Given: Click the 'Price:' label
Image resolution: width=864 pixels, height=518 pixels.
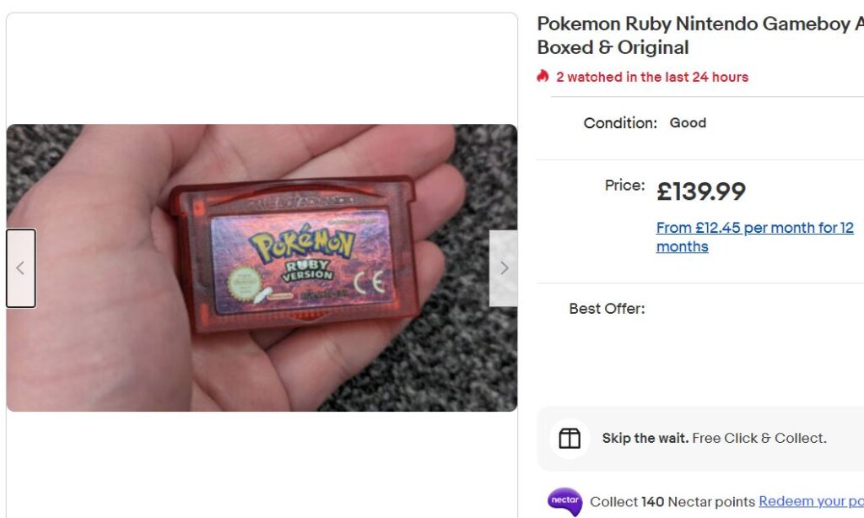Looking at the screenshot, I should 624,186.
